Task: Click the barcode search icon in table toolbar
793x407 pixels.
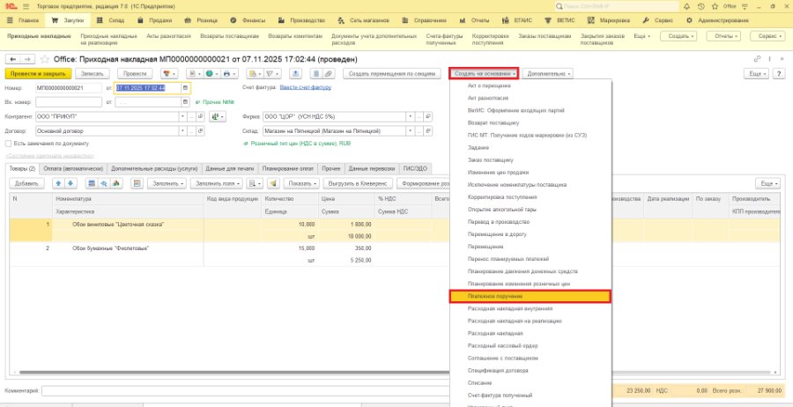Action: coord(104,183)
